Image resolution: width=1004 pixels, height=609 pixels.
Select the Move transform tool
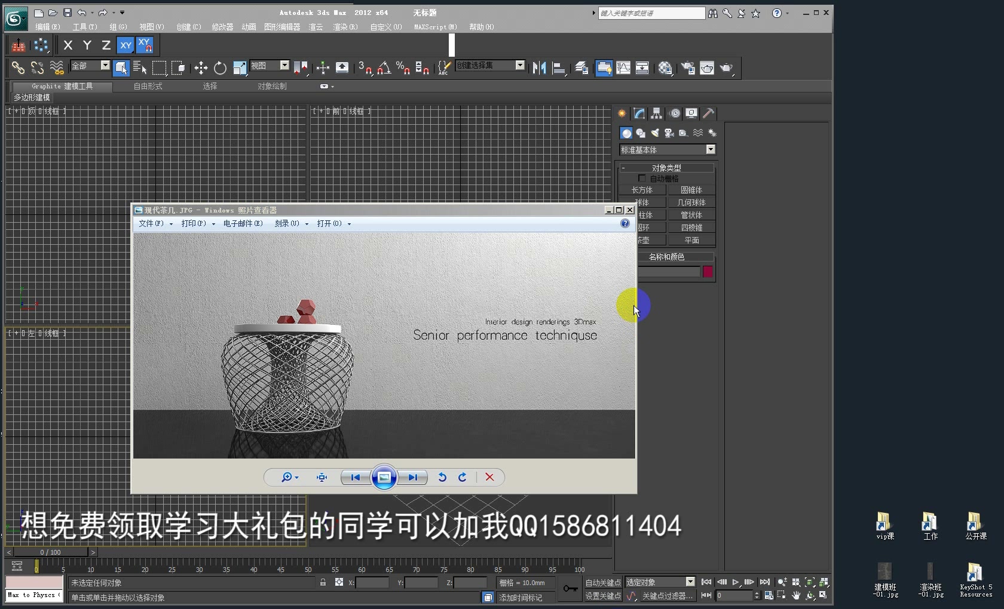click(x=201, y=68)
